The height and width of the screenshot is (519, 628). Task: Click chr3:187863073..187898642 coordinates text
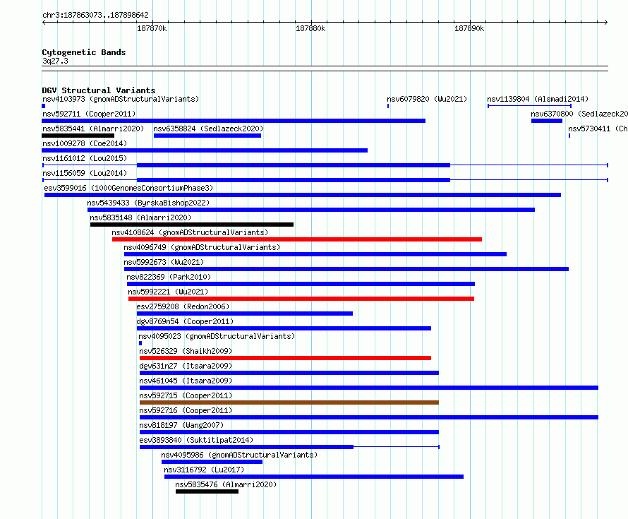pos(95,15)
